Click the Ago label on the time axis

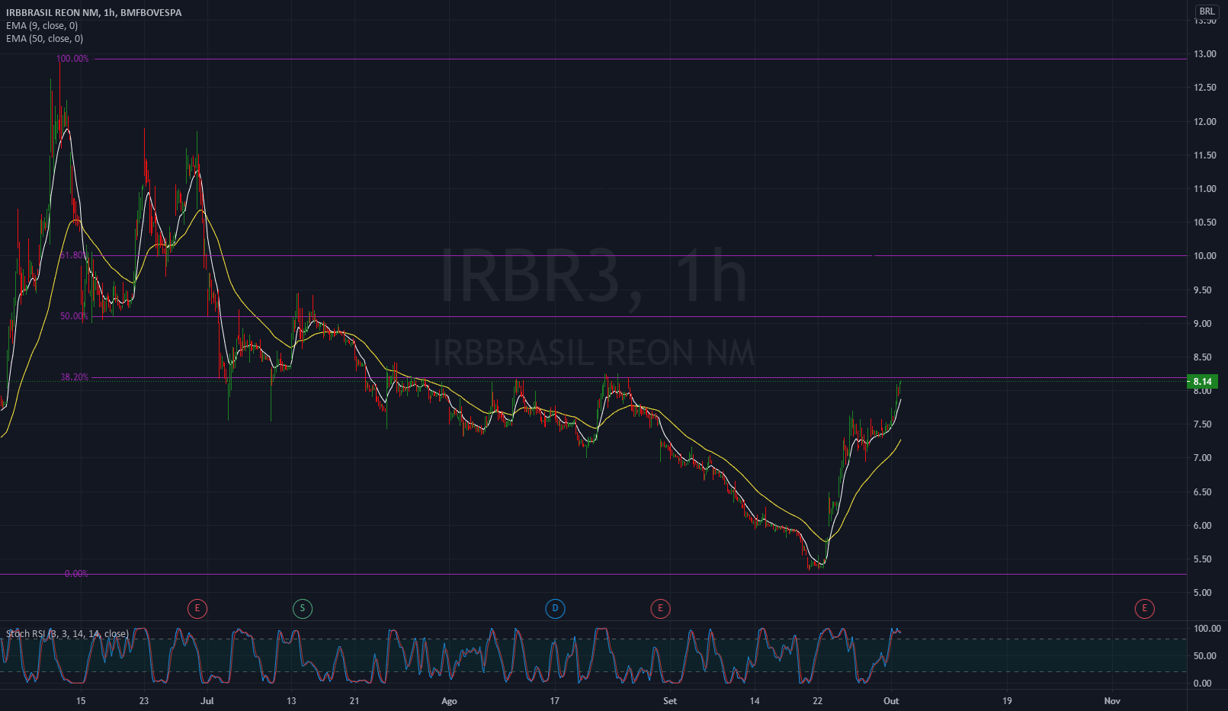tap(449, 701)
